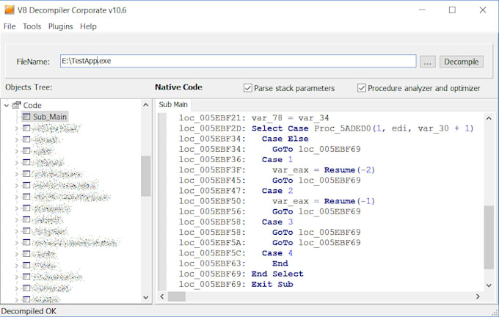Click the 'Case Else' code line

[244, 139]
